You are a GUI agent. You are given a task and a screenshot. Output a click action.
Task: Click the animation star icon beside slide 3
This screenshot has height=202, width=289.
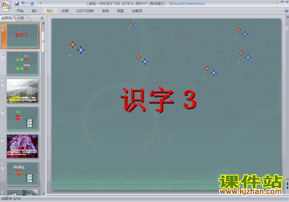point(3,58)
